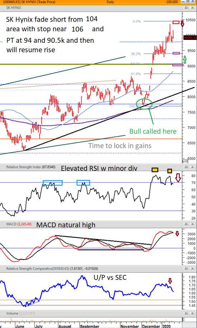Minimize the chart window from title bar
The height and width of the screenshot is (328, 197).
point(183,1)
